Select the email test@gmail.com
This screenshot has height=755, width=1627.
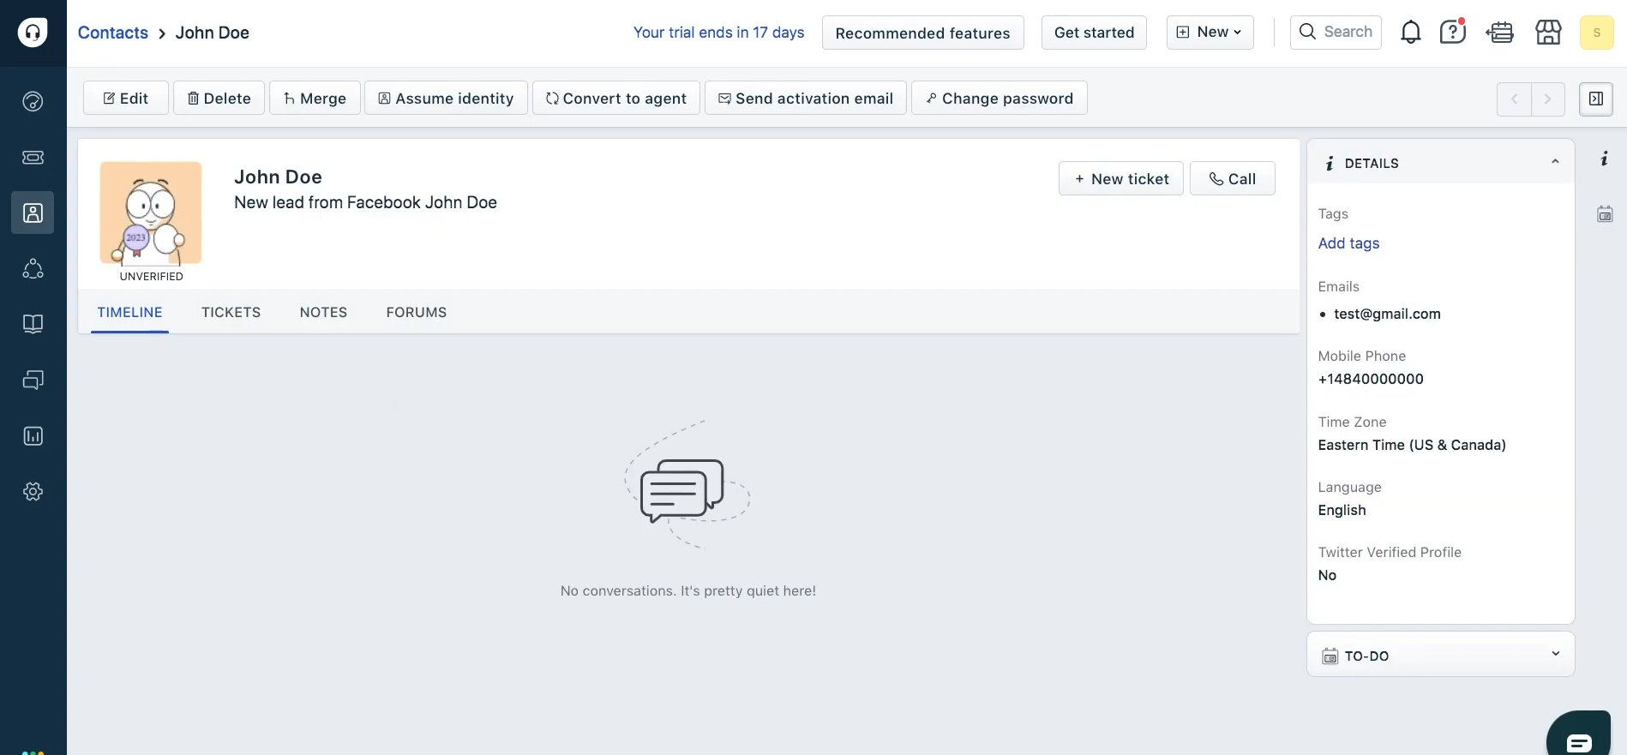[1387, 314]
